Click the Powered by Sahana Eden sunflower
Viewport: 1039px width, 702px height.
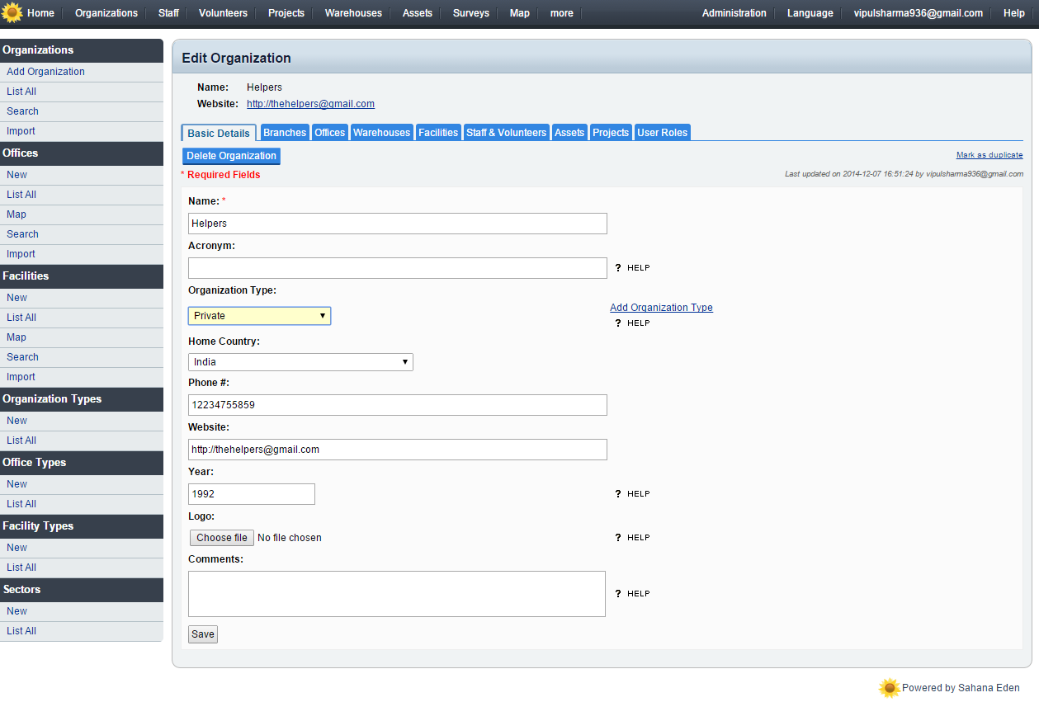coord(889,688)
